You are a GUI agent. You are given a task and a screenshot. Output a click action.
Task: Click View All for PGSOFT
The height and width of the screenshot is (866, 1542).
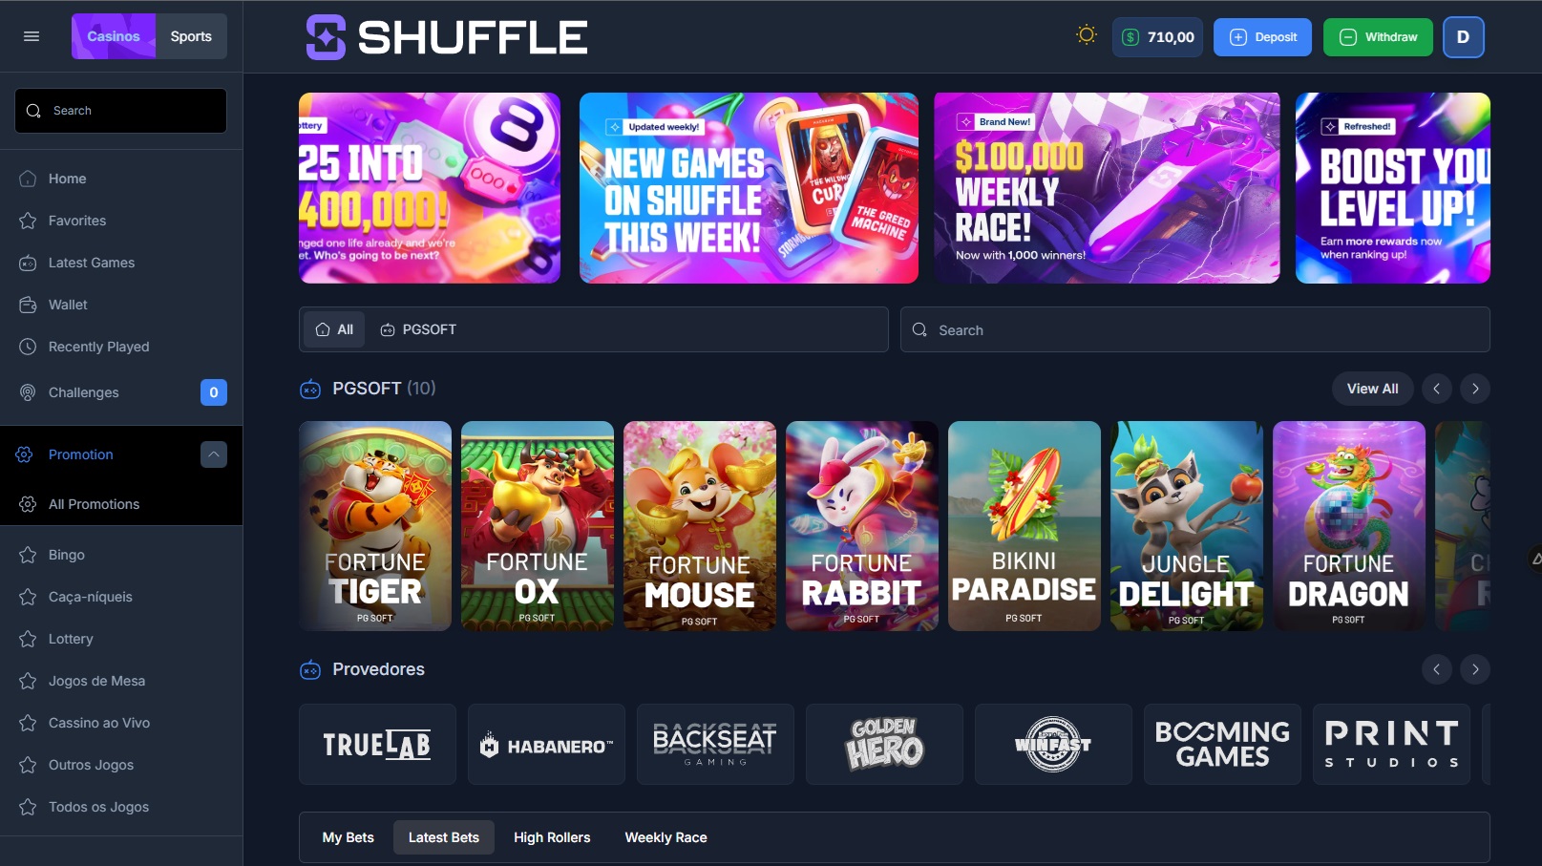click(x=1372, y=389)
